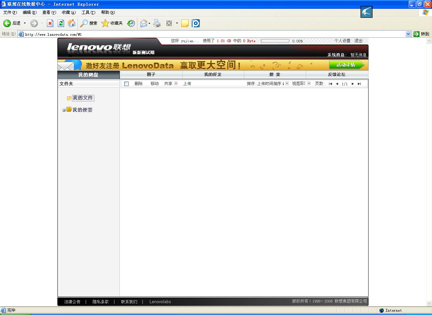The width and height of the screenshot is (432, 315).
Task: Switch to the 我的网盘 tab
Action: tap(88, 75)
